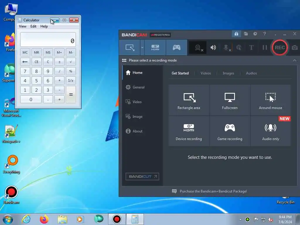Select game recording mode gamepad in top toolbar

click(177, 47)
